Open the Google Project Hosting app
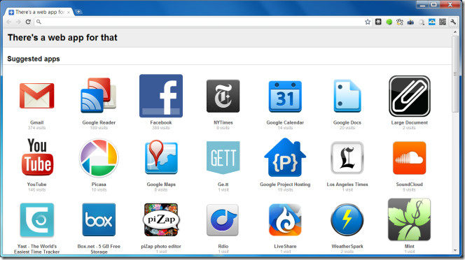The width and height of the screenshot is (465, 260). 285,157
